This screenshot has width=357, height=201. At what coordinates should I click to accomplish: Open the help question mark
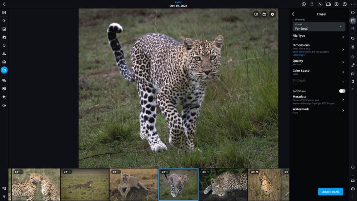point(337,4)
